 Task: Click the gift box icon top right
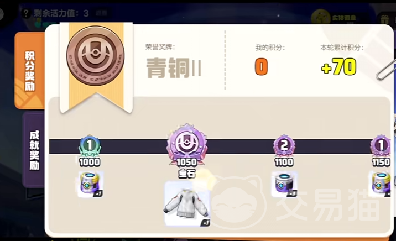(x=385, y=19)
